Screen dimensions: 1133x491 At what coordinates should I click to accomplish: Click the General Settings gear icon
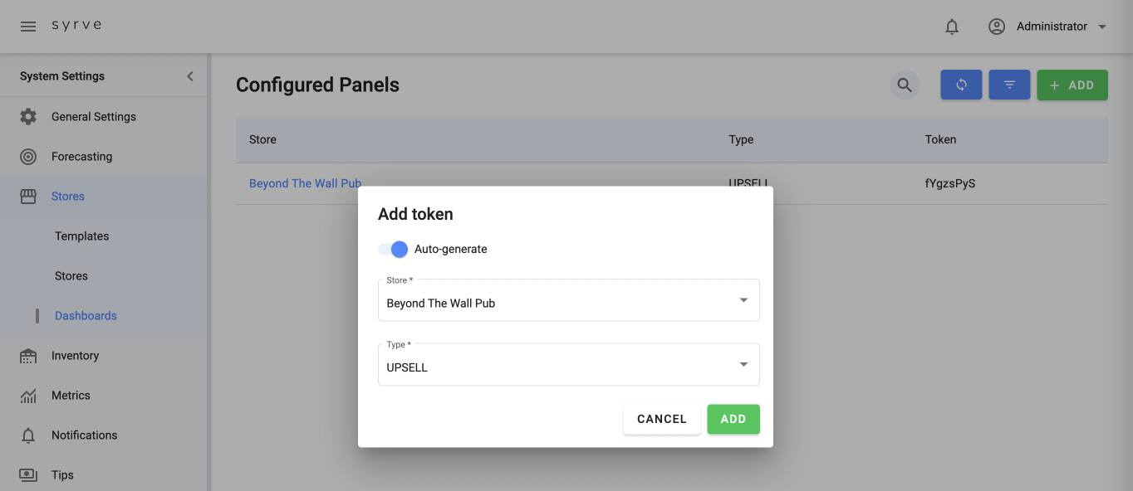click(x=28, y=117)
